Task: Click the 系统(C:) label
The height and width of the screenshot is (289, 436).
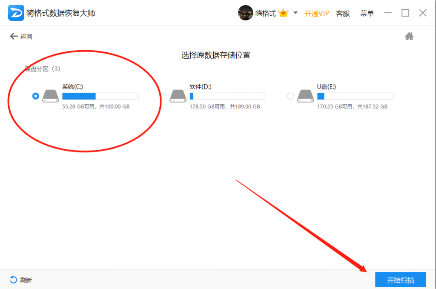Action: (x=72, y=87)
